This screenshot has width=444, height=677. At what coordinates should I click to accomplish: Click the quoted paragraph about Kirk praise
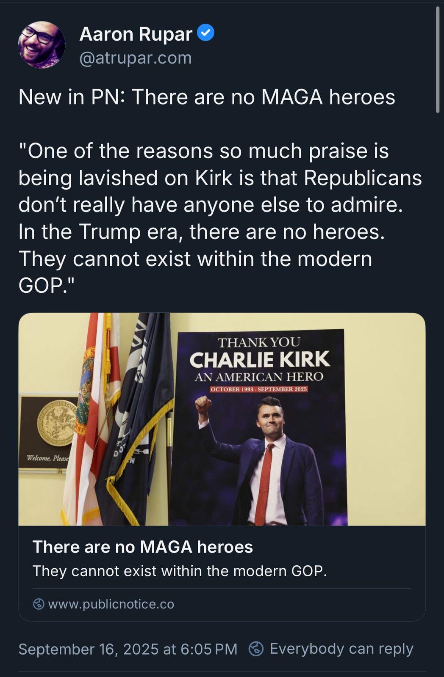(220, 218)
